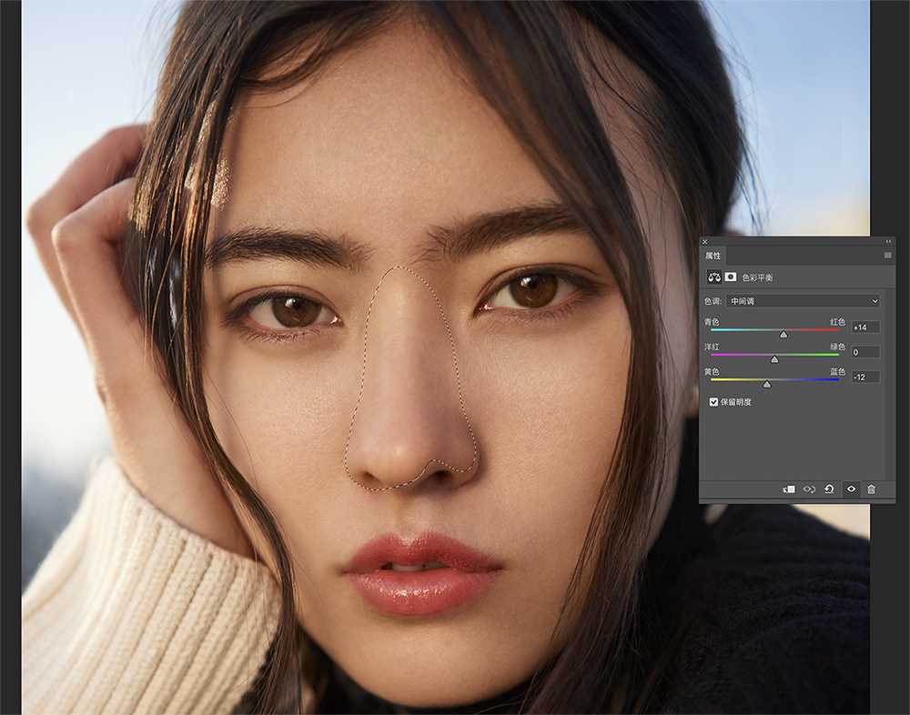Viewport: 910px width, 715px height.
Task: Click the 色调 label
Action: [x=713, y=301]
